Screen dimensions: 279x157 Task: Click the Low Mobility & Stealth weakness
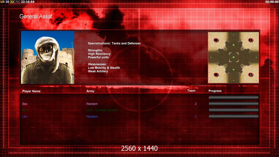(x=104, y=68)
